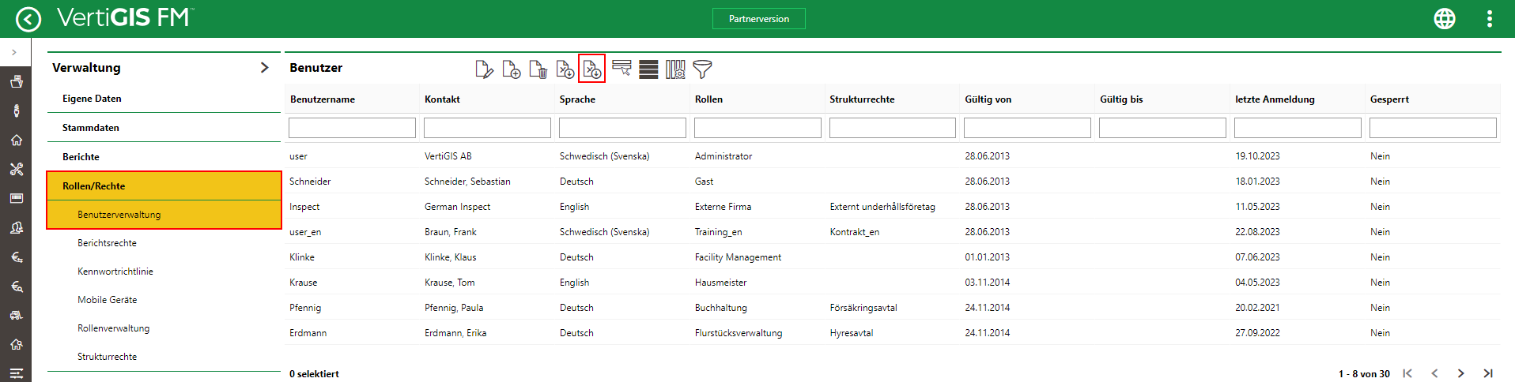
Task: Open the three-dot options menu
Action: point(1490,19)
